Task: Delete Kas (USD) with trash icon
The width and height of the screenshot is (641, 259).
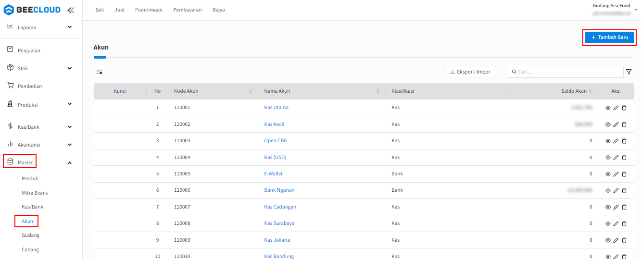Action: [624, 158]
